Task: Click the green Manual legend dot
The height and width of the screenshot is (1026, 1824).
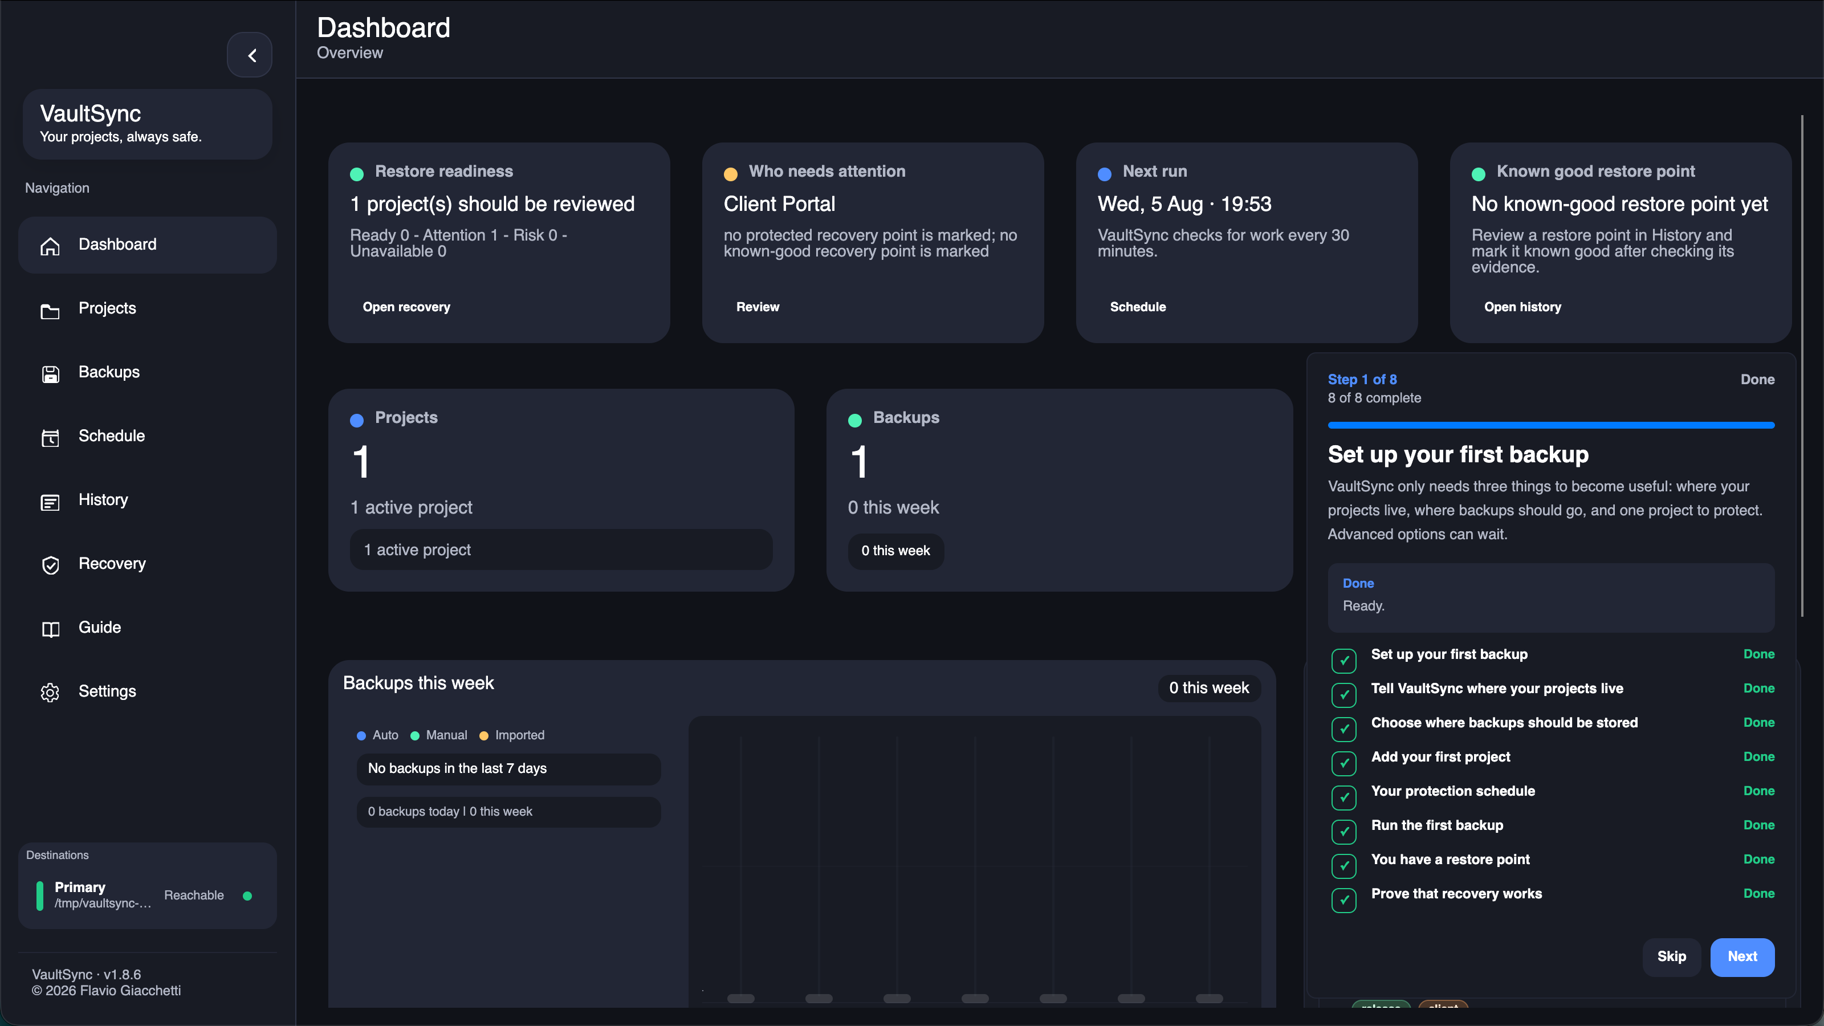Action: tap(415, 736)
